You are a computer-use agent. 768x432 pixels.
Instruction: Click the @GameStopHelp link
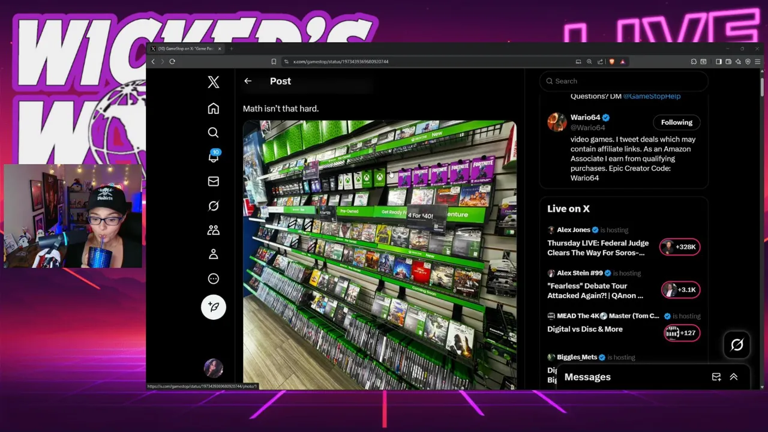(x=652, y=96)
